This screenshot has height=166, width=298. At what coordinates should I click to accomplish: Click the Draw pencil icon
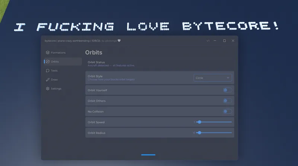[48, 80]
